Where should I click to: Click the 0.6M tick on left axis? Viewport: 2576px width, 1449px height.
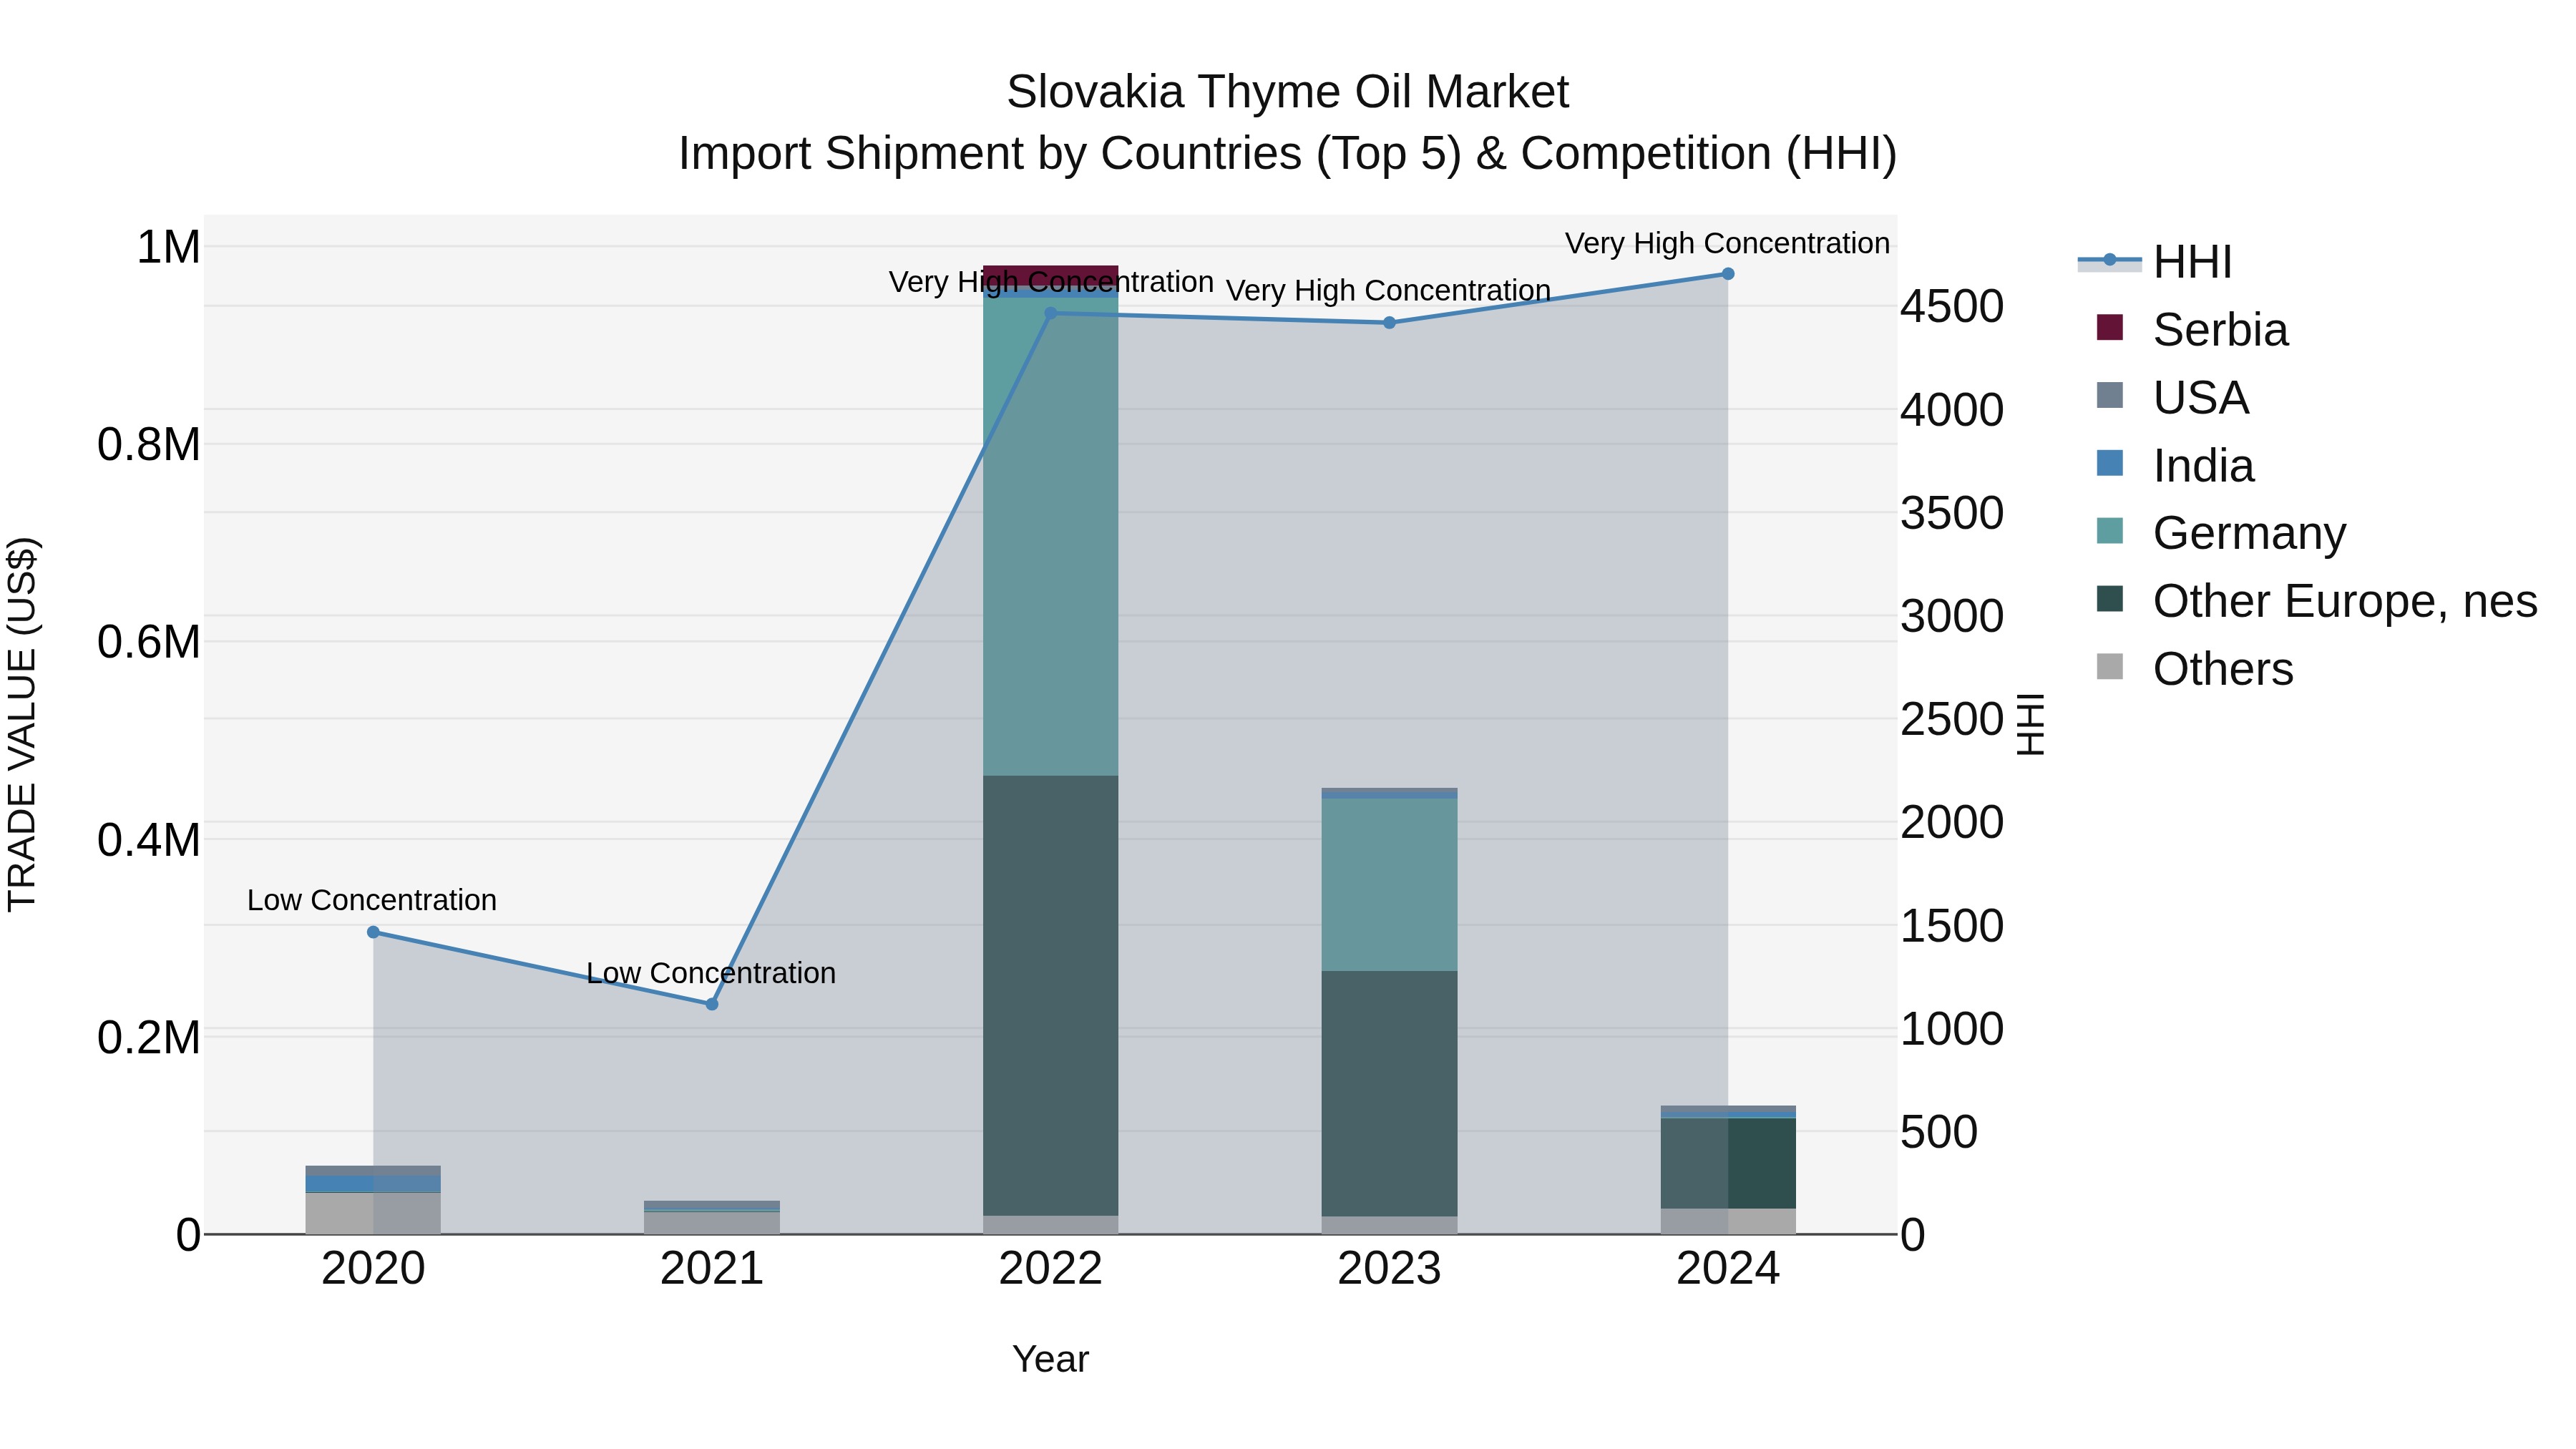tap(149, 642)
